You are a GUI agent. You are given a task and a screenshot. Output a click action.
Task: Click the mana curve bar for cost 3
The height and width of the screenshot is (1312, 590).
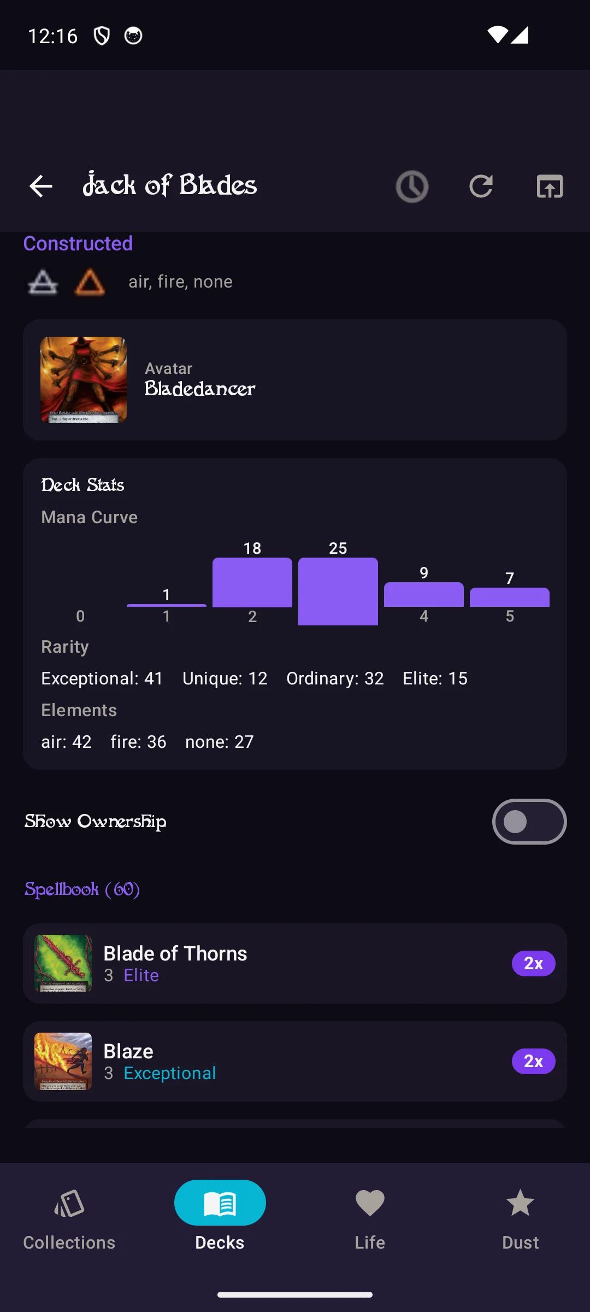click(x=338, y=590)
